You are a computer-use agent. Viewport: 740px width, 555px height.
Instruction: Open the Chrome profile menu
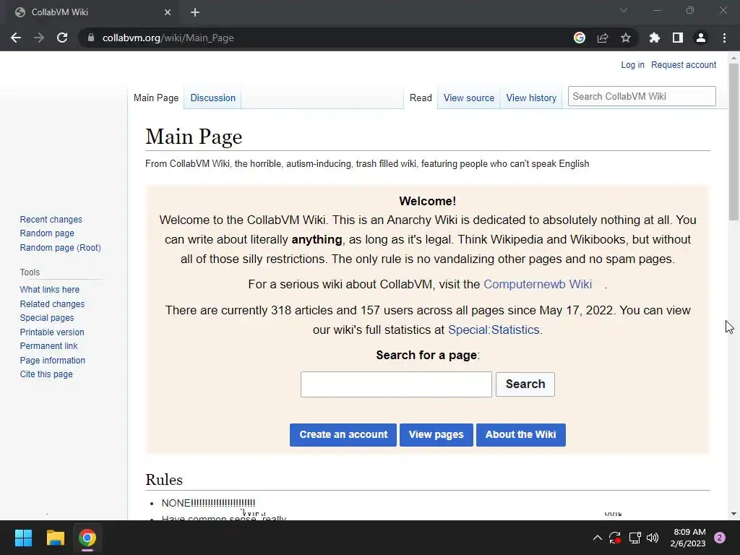tap(701, 38)
